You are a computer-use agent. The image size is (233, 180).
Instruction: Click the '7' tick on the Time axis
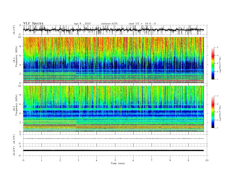click(x=152, y=160)
